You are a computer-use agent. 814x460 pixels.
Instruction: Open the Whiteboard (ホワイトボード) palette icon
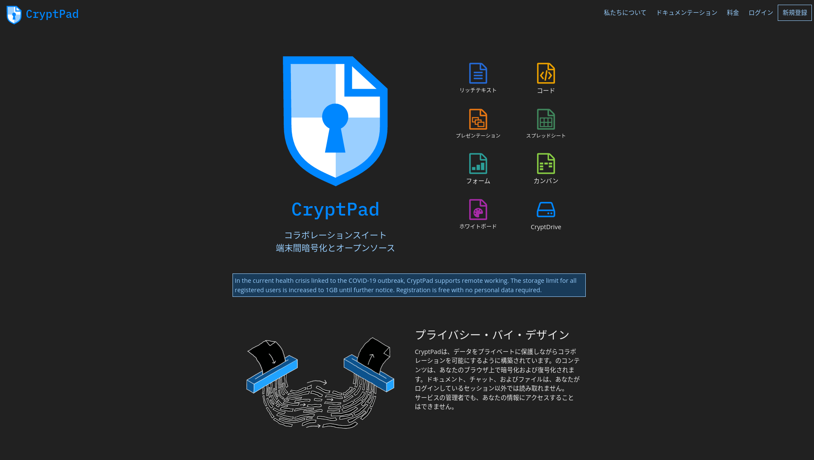click(478, 210)
